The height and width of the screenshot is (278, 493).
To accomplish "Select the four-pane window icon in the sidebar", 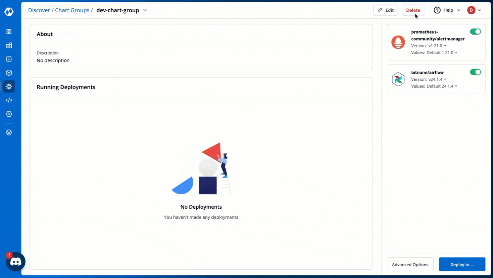I will pos(9,59).
